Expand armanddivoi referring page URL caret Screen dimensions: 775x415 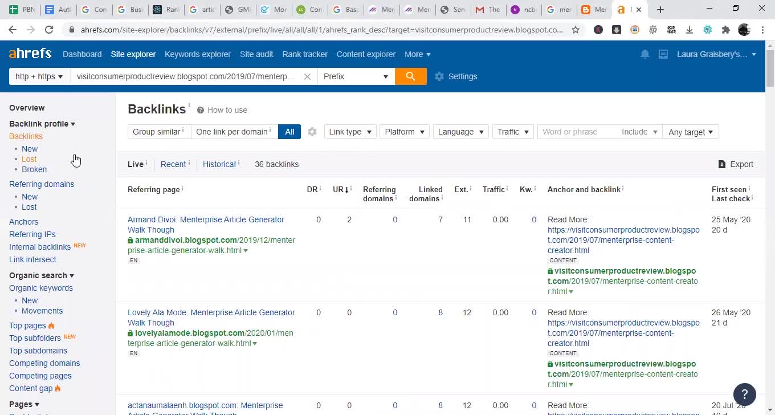coord(246,251)
